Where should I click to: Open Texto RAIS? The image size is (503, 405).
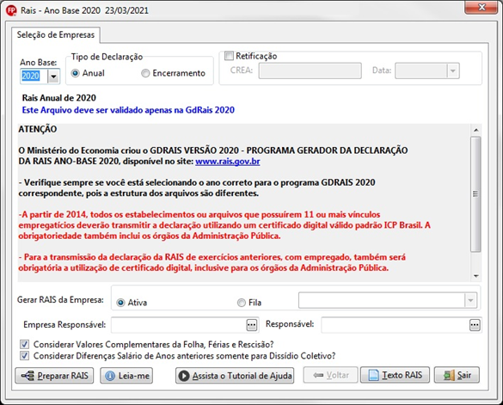tap(395, 375)
